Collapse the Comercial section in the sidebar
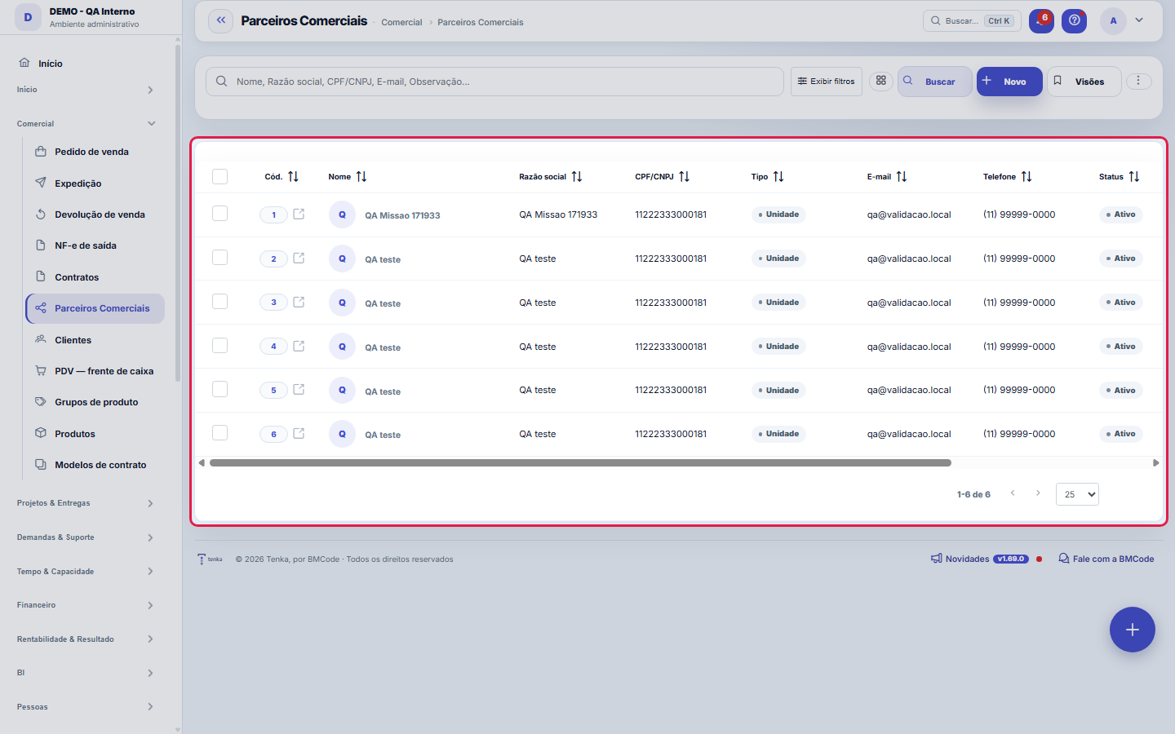Viewport: 1175px width, 734px height. click(x=86, y=123)
